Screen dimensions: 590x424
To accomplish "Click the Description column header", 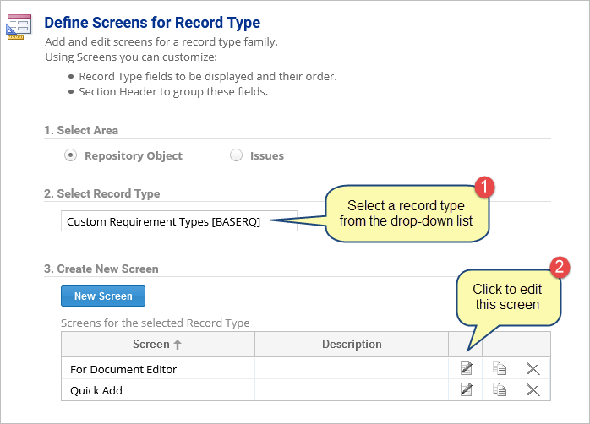I will [x=352, y=345].
